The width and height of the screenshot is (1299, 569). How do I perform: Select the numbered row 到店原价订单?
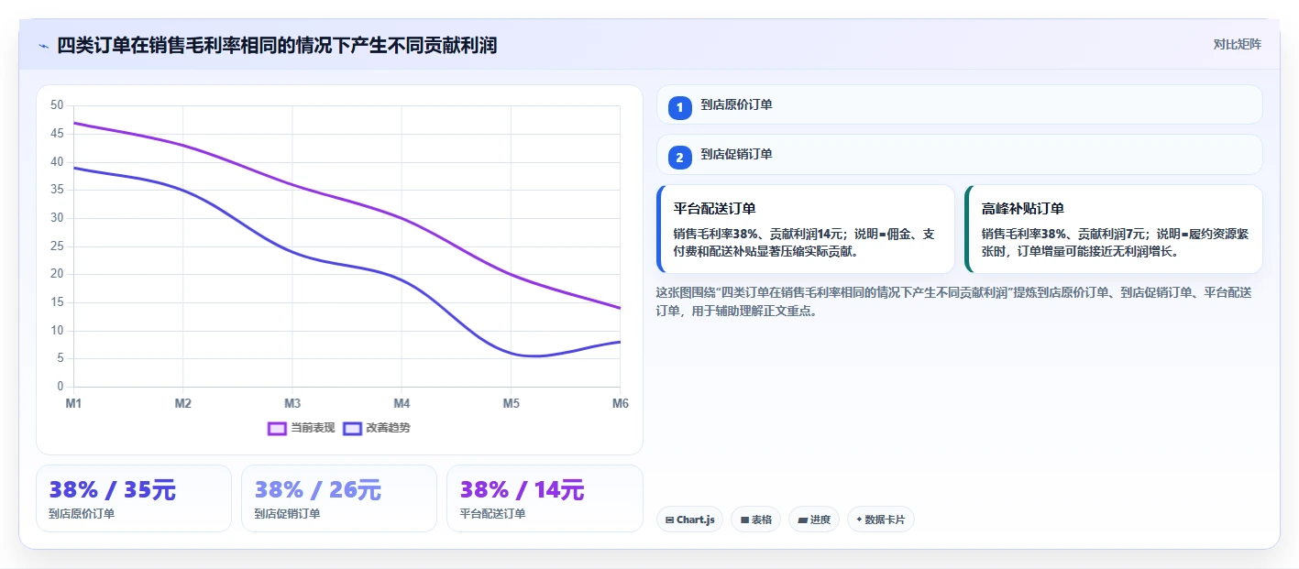959,104
